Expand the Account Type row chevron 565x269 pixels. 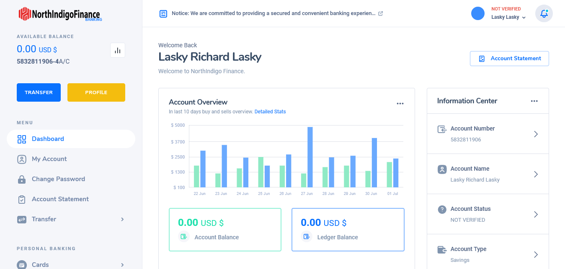pos(536,254)
